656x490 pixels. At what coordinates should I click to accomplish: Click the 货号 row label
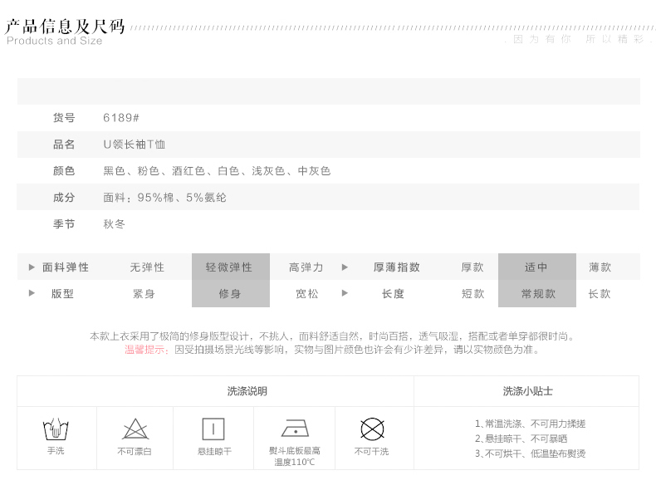(64, 118)
